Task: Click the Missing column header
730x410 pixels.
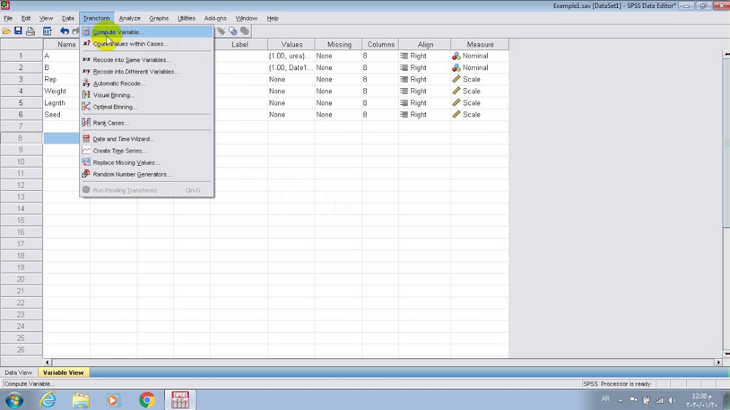Action: coord(339,44)
